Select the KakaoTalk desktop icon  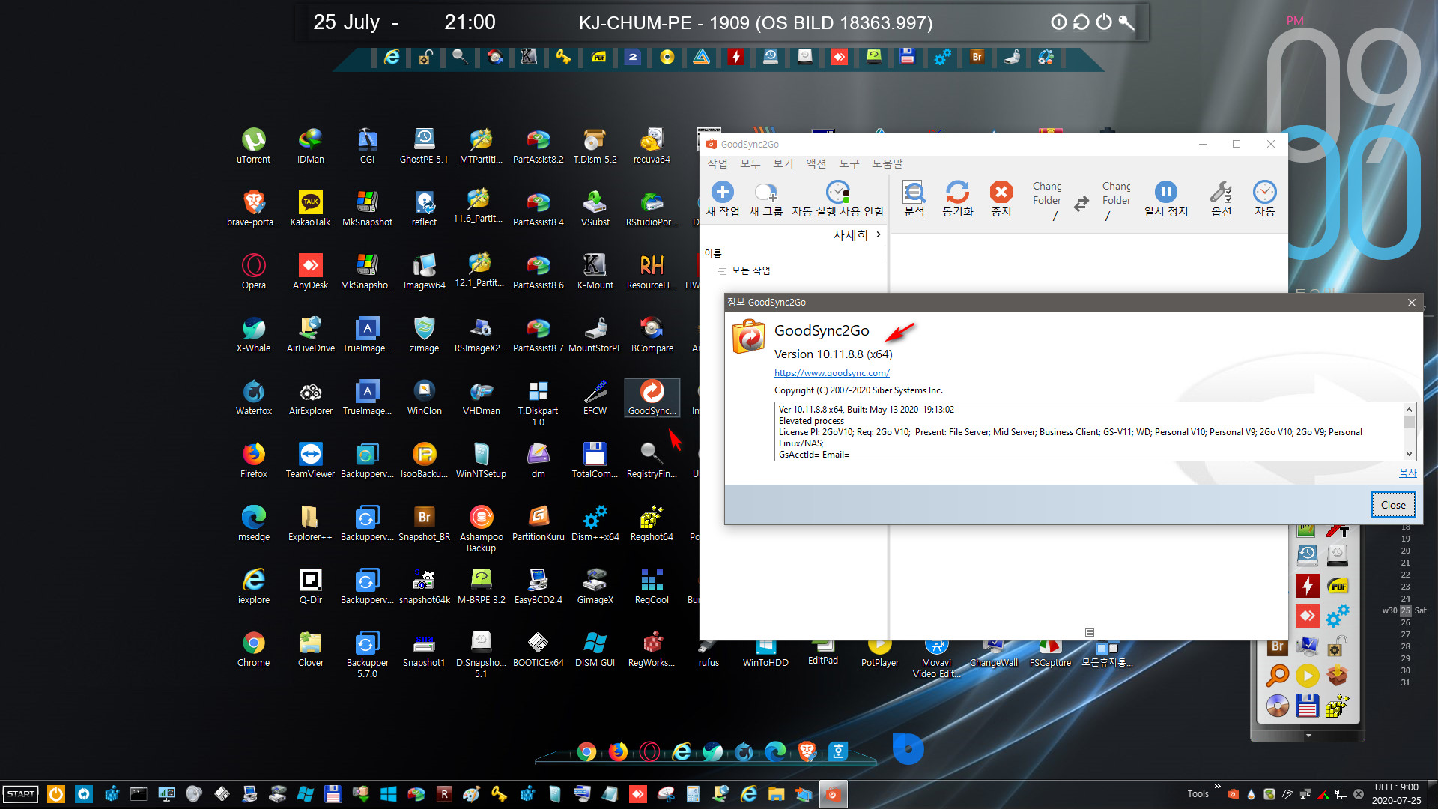click(x=310, y=209)
